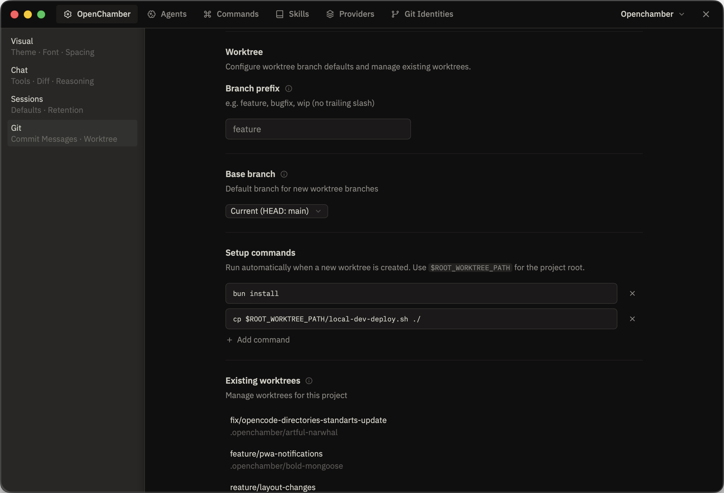Switch to the Git Identities tab

423,14
